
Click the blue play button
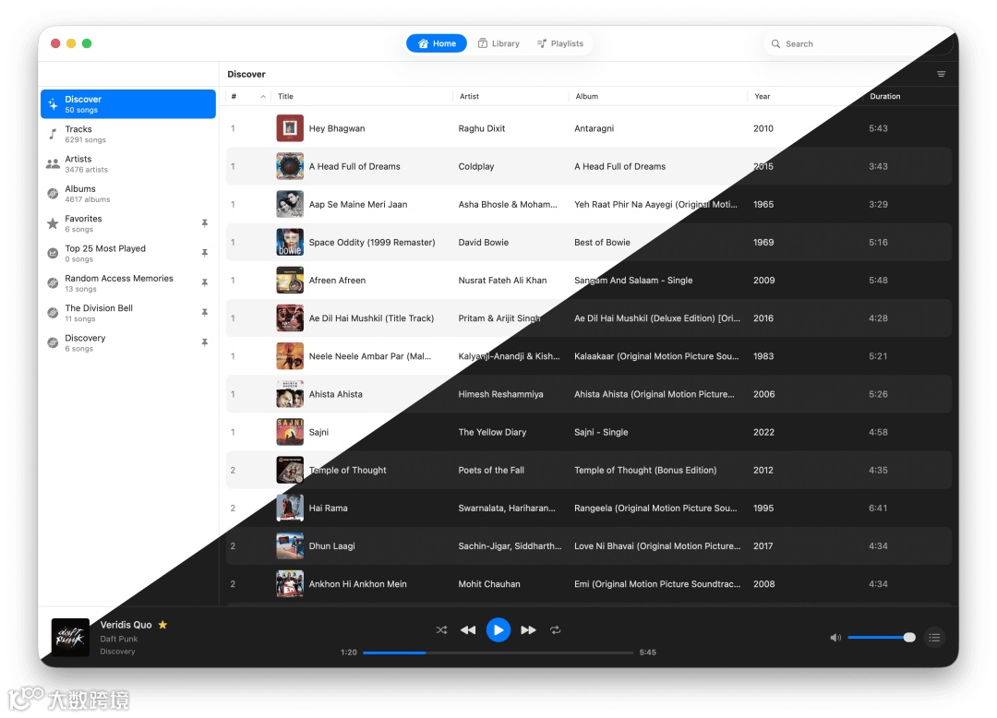498,629
